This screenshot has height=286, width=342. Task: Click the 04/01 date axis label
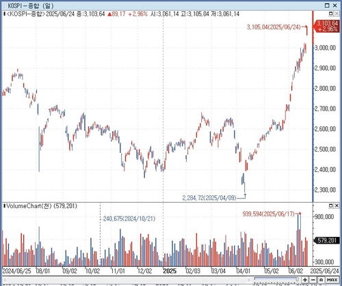tap(244, 271)
